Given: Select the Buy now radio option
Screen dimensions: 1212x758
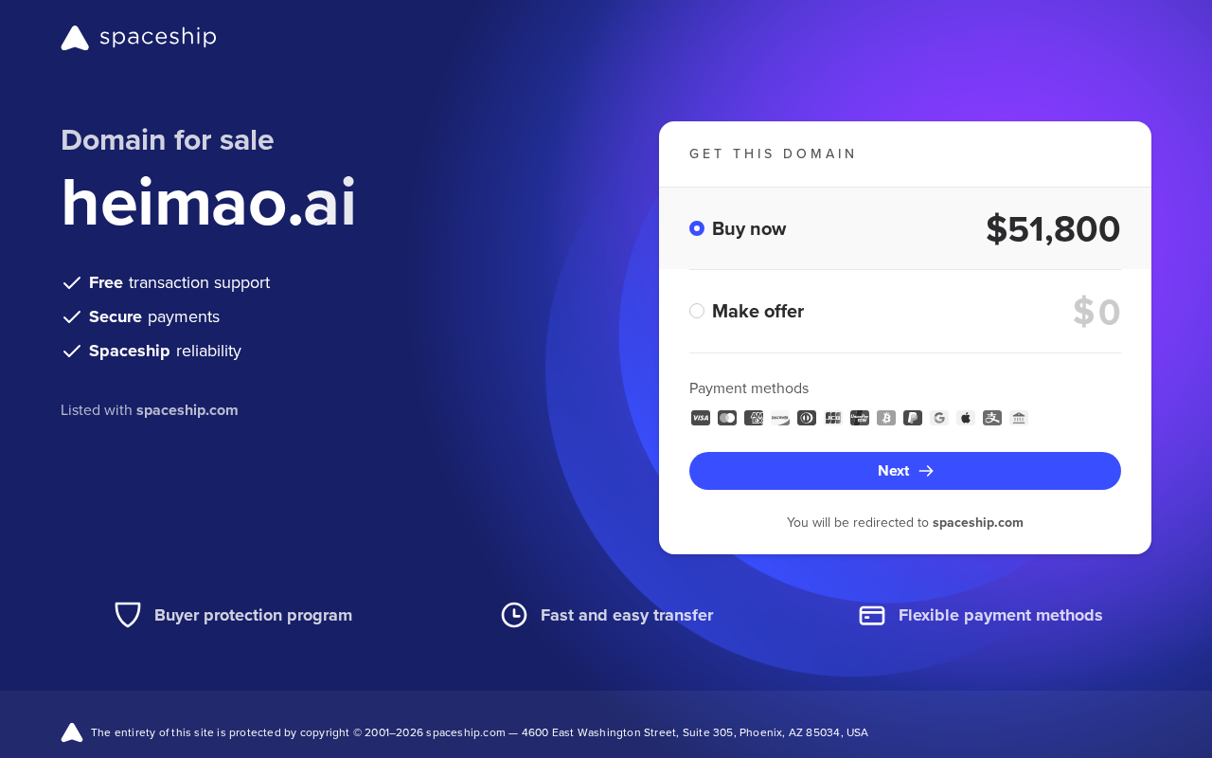Looking at the screenshot, I should pyautogui.click(x=697, y=228).
